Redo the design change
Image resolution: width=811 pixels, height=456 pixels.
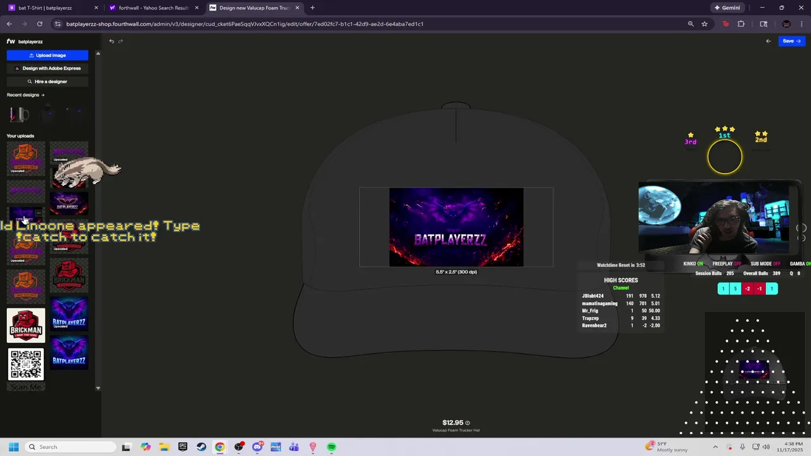pyautogui.click(x=121, y=41)
